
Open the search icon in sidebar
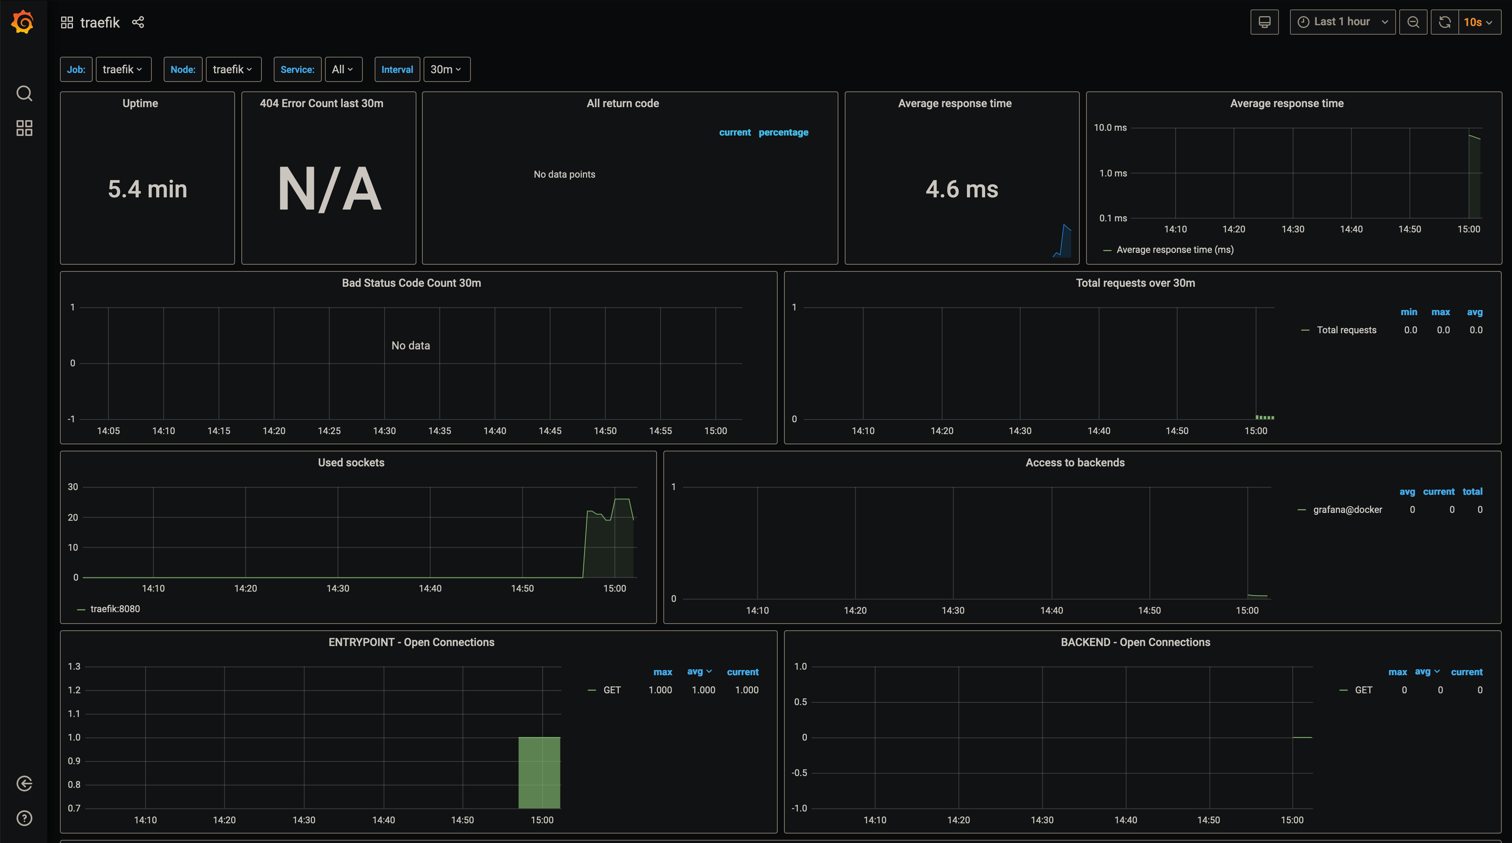24,93
